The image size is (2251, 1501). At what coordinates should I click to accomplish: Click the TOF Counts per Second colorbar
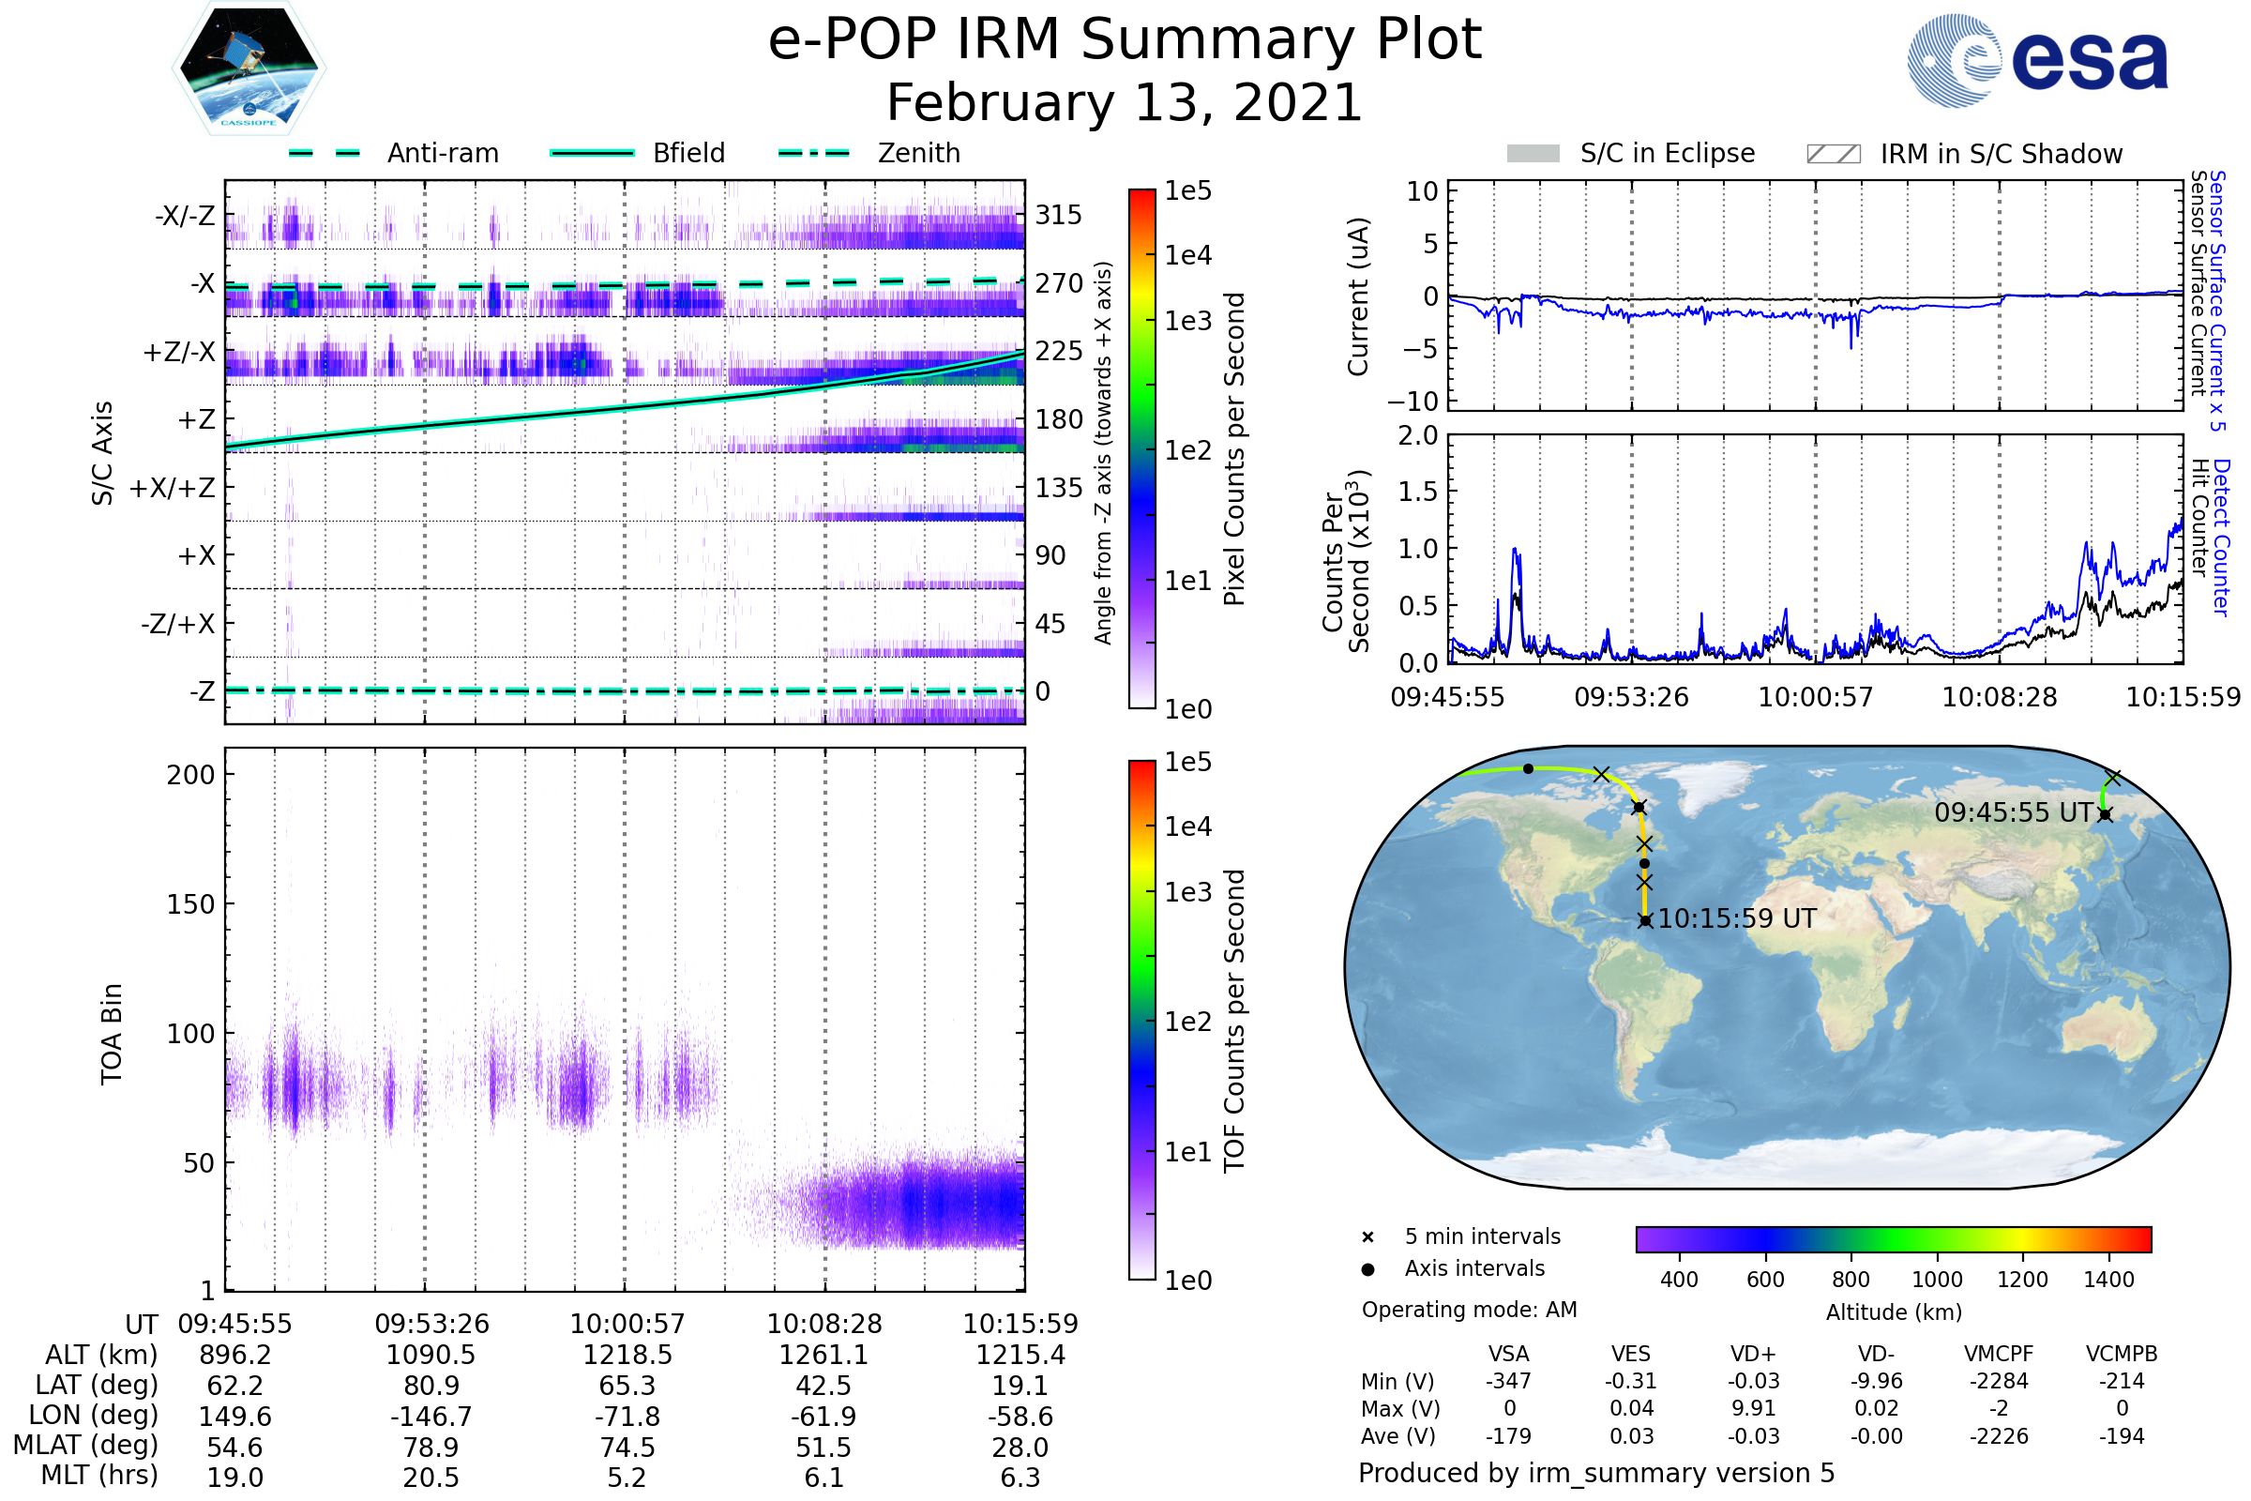1141,1021
